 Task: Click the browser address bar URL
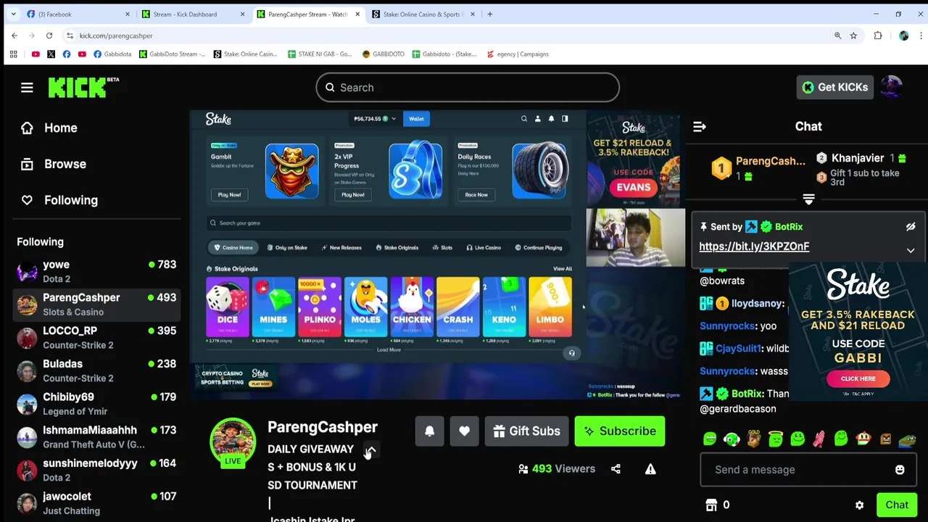[x=116, y=36]
